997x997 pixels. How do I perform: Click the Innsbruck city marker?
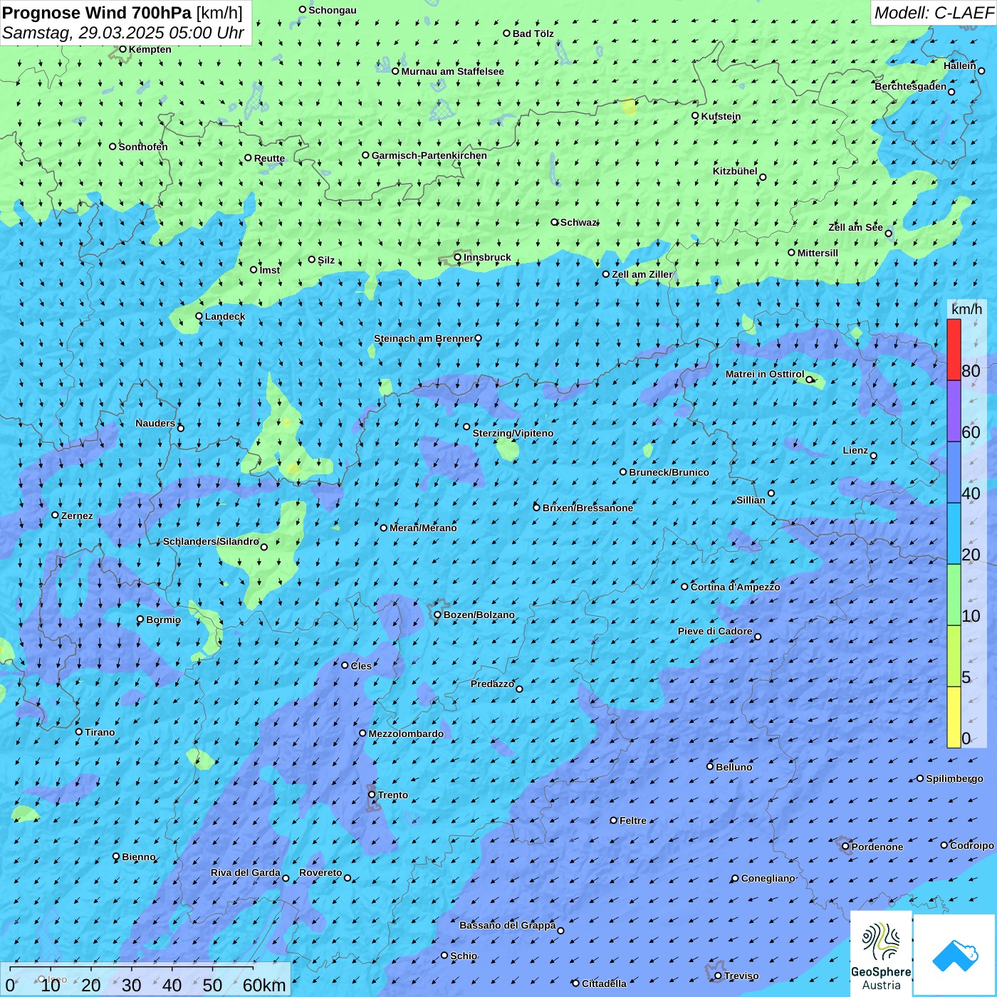458,257
